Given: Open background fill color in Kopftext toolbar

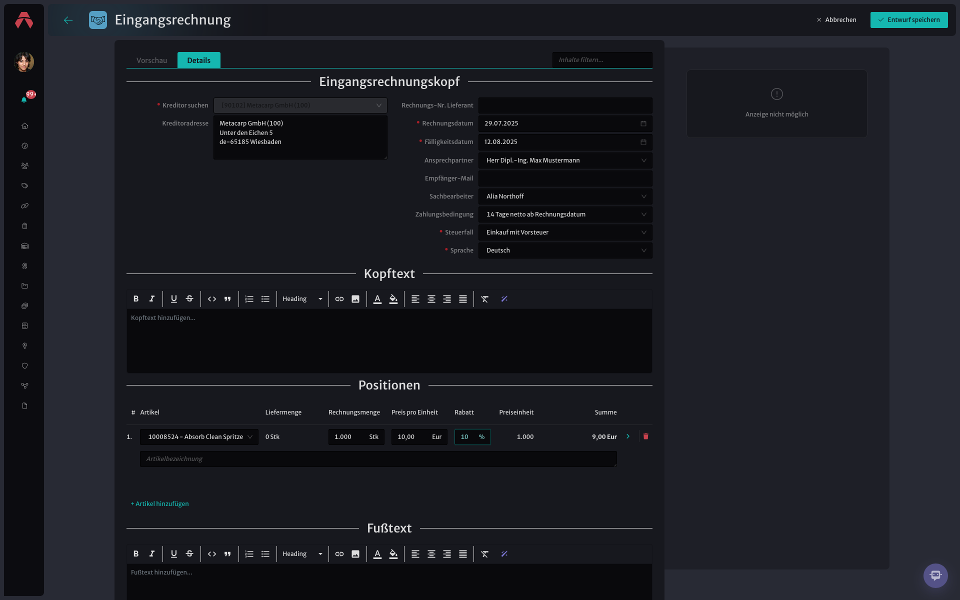Looking at the screenshot, I should pyautogui.click(x=393, y=299).
